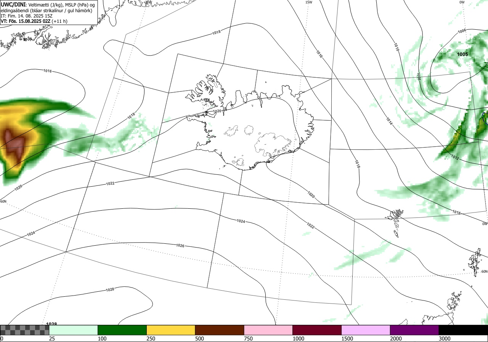Pick the light purple 1500–2000 legend swatch
Viewport: 488px width, 342px height.
pos(366,330)
